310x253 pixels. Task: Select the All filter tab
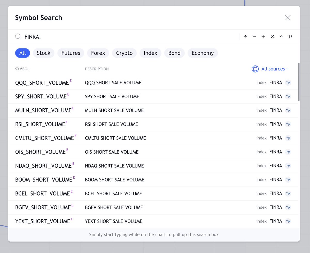coord(22,53)
